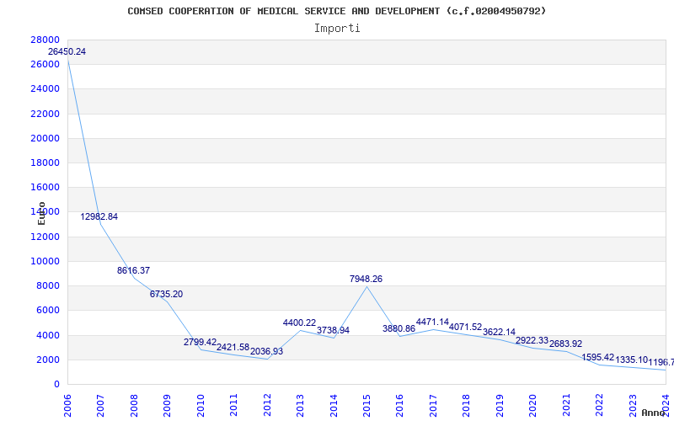Click the 2000 y-axis value
Image resolution: width=674 pixels, height=421 pixels.
(x=48, y=360)
